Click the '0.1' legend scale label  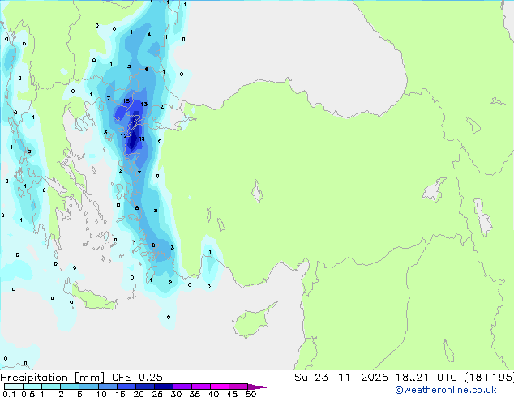(9, 394)
